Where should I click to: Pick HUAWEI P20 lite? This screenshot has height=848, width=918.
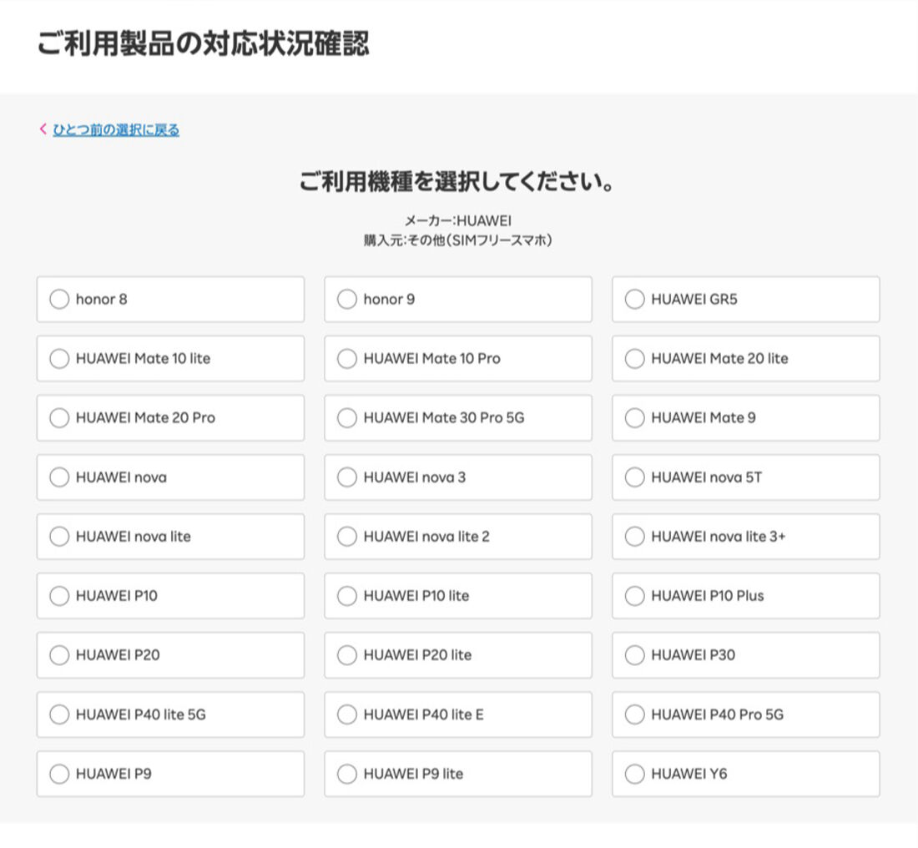[x=458, y=654]
